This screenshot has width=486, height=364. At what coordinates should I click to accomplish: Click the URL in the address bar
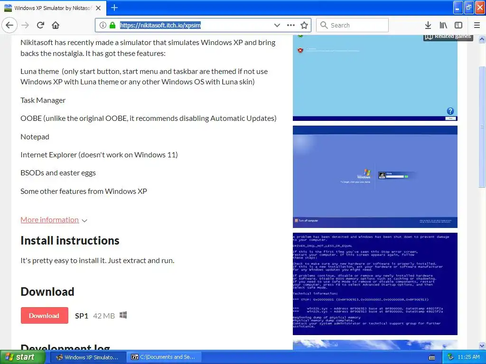160,25
